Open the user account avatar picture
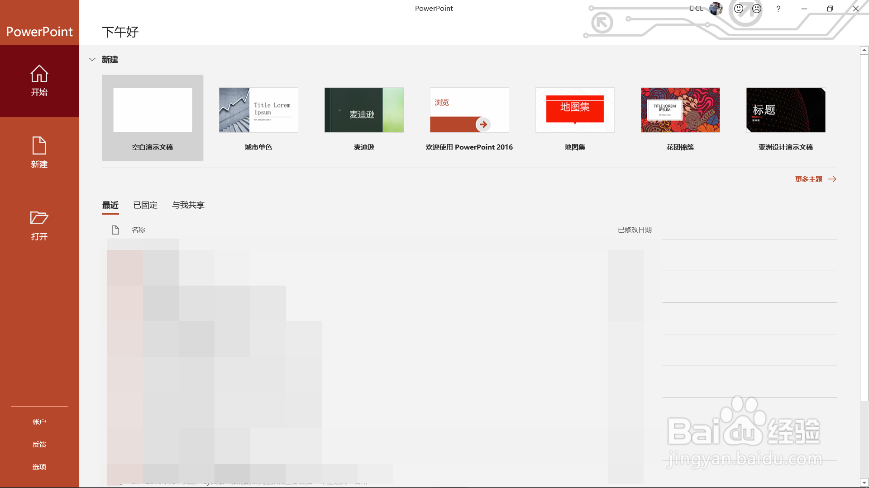This screenshot has height=488, width=869. pos(716,9)
